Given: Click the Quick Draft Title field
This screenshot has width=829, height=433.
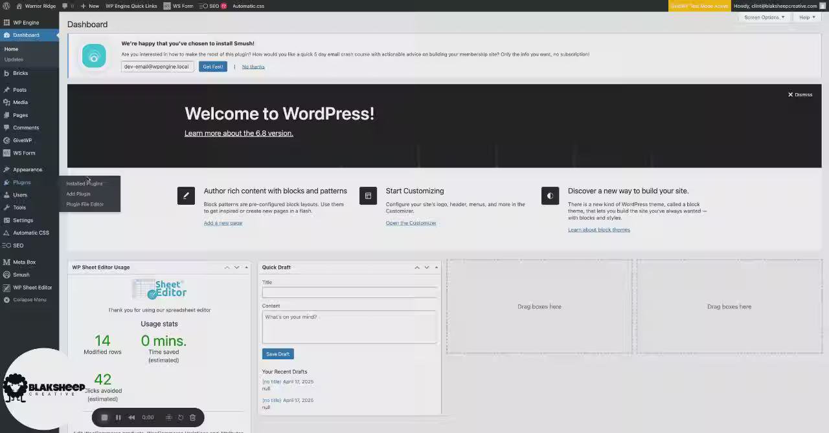Looking at the screenshot, I should [350, 292].
